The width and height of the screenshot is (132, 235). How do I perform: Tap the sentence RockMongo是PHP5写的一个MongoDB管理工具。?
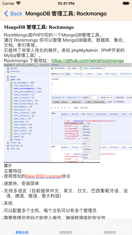pos(53,35)
